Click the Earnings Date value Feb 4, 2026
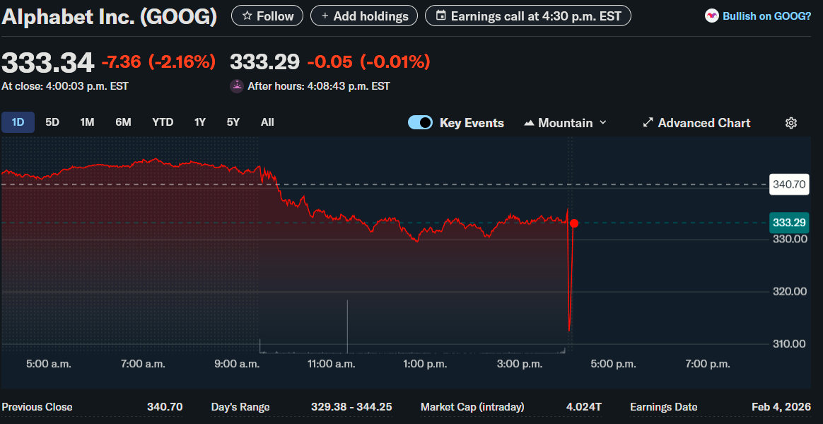This screenshot has width=823, height=424. [x=781, y=407]
